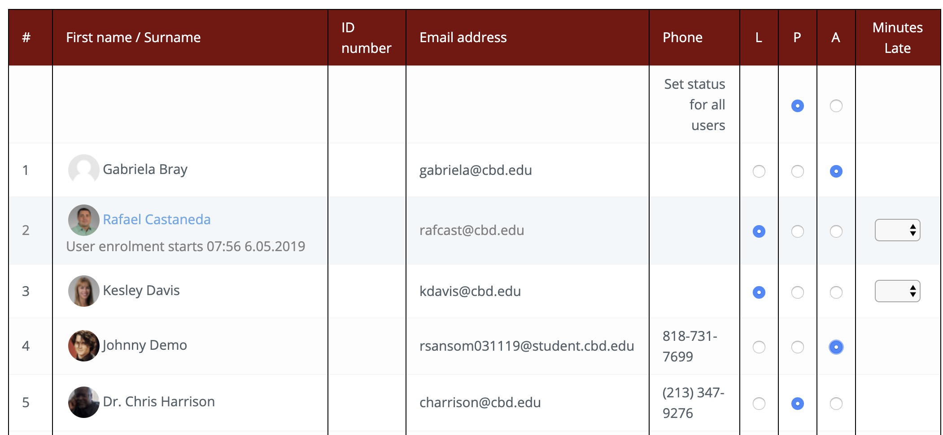Open the Rafael Castaneda name link

click(157, 219)
